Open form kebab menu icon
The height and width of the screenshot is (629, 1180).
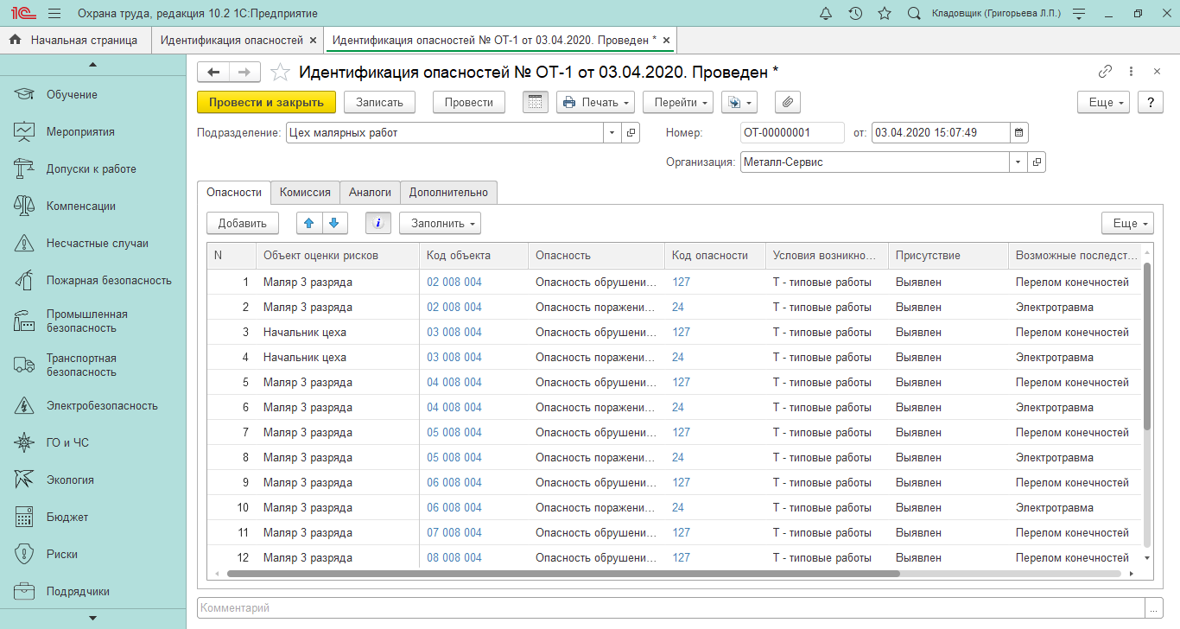point(1131,72)
